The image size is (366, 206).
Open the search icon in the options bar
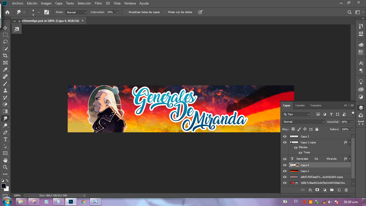(349, 12)
